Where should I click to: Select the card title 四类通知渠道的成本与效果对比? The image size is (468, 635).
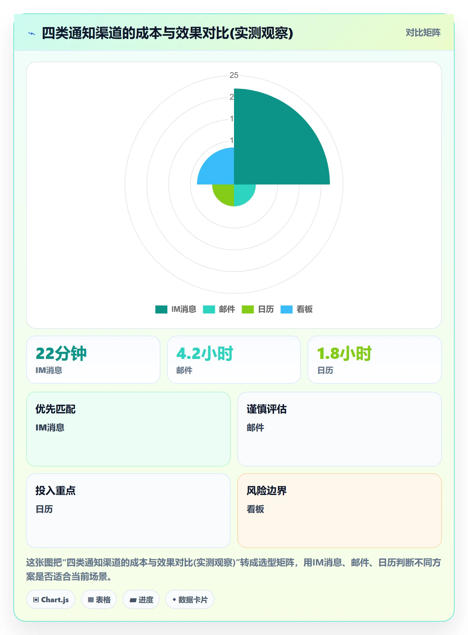click(x=167, y=33)
